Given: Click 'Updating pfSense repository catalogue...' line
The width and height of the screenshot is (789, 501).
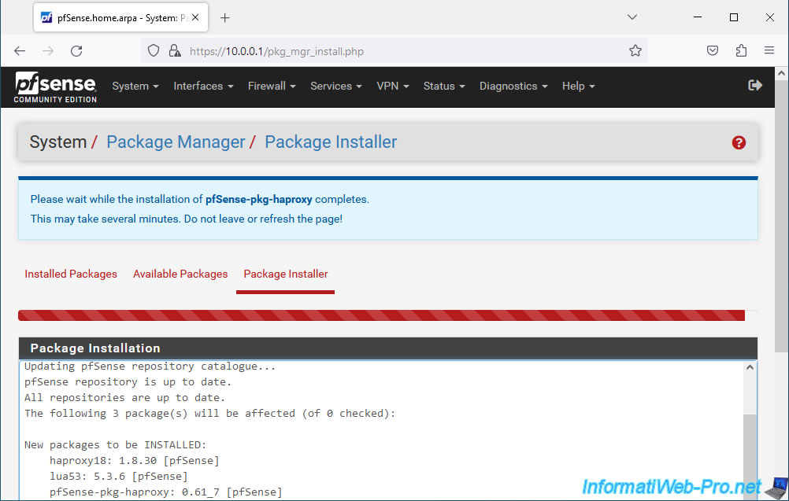Looking at the screenshot, I should (x=150, y=367).
